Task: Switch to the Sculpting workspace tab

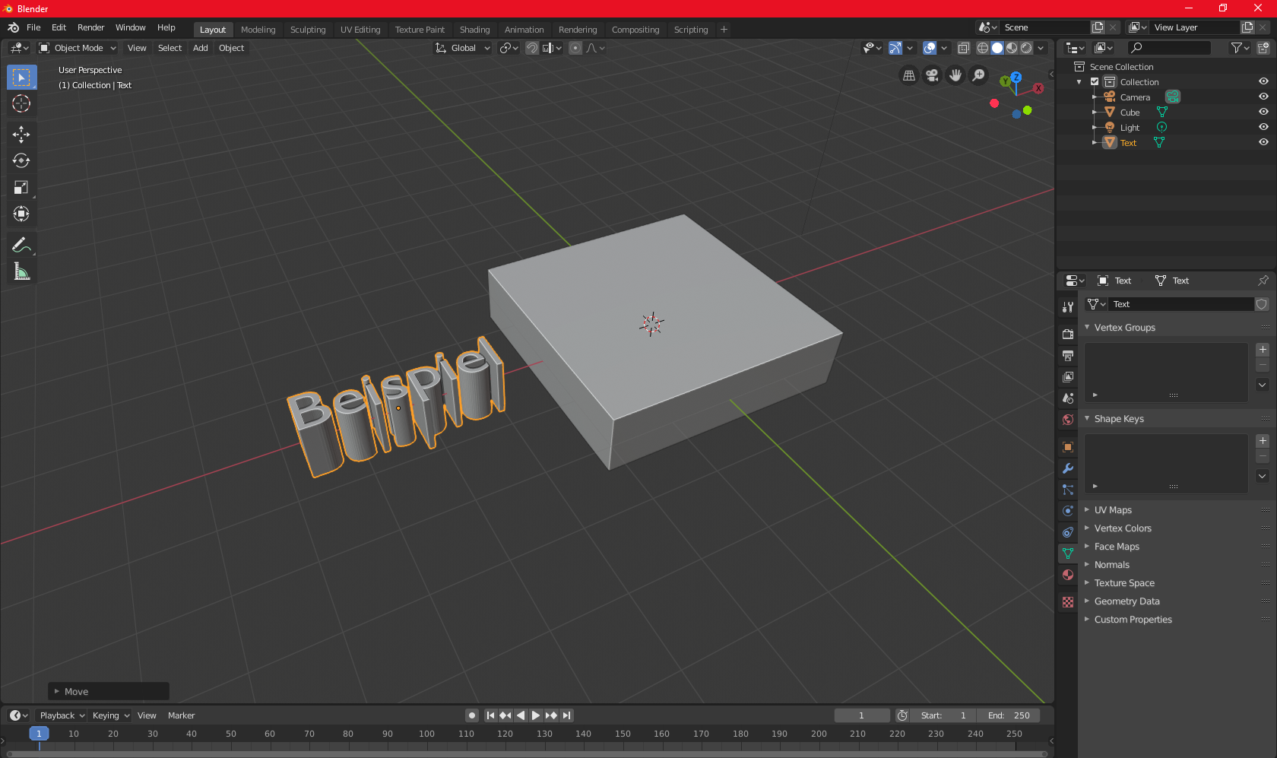Action: pyautogui.click(x=307, y=30)
